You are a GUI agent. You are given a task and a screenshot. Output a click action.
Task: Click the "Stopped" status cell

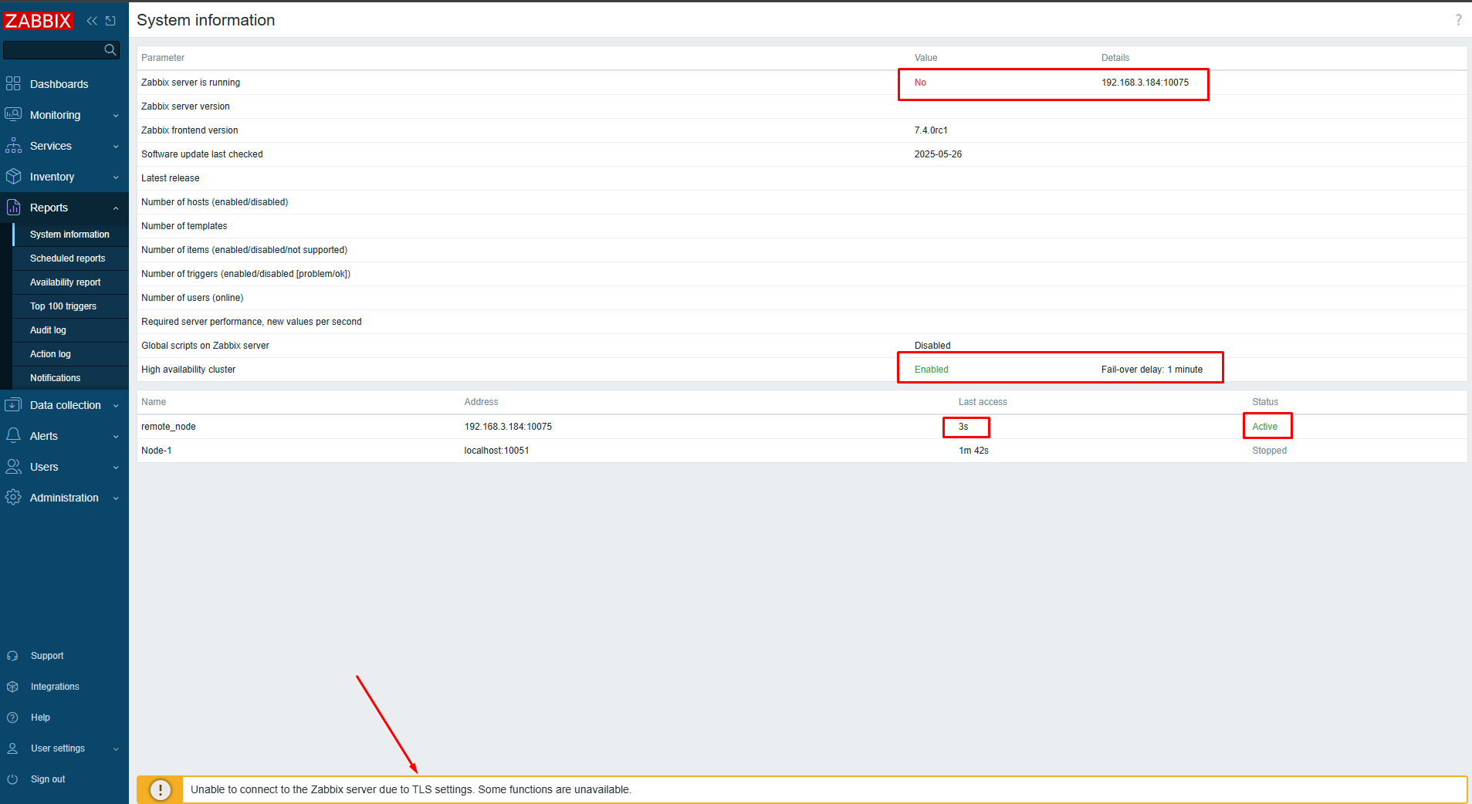click(1269, 451)
